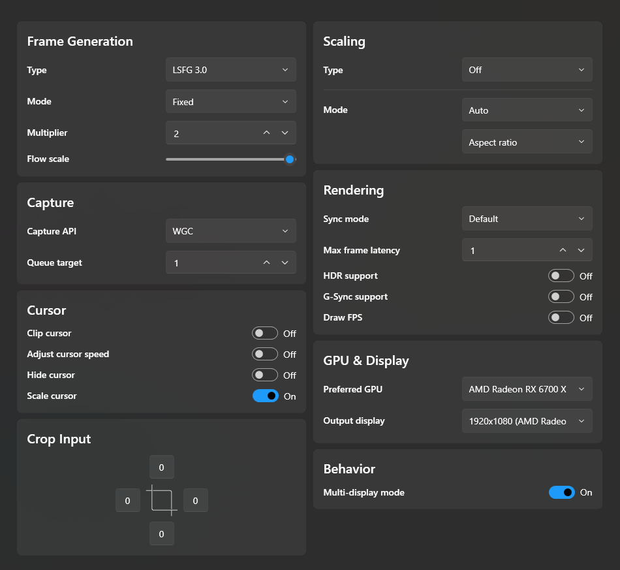Click the Multi-display mode label
The image size is (620, 570).
click(x=364, y=492)
